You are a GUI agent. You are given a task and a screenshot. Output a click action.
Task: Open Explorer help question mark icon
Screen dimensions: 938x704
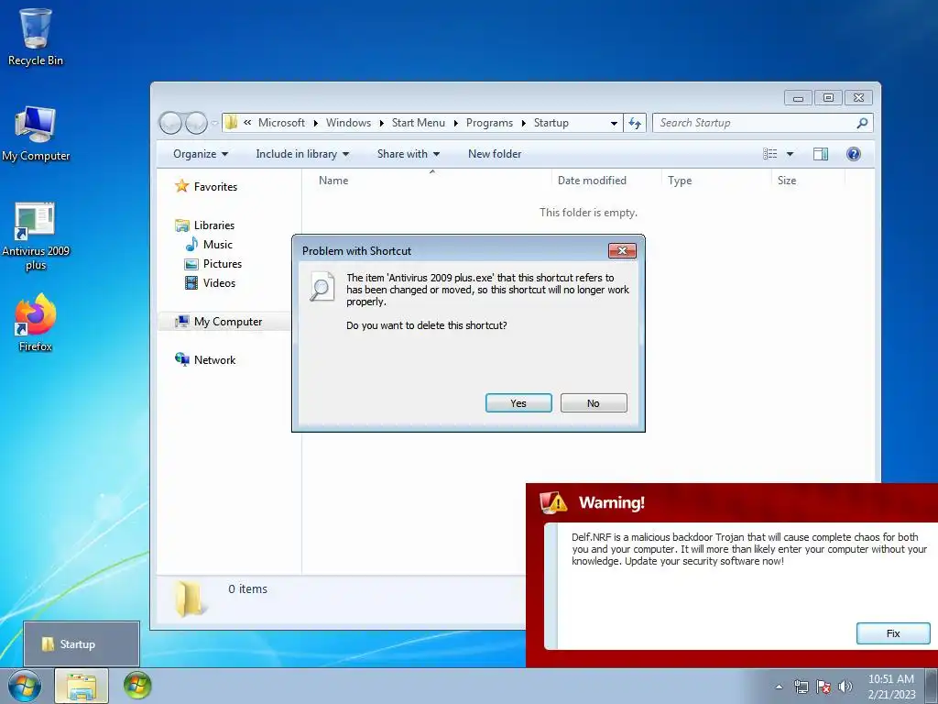click(854, 154)
